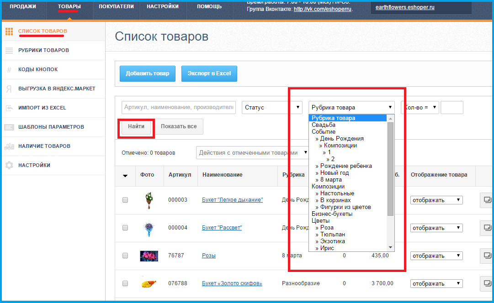Open Действия с отмеченными товарами dropdown

[252, 152]
